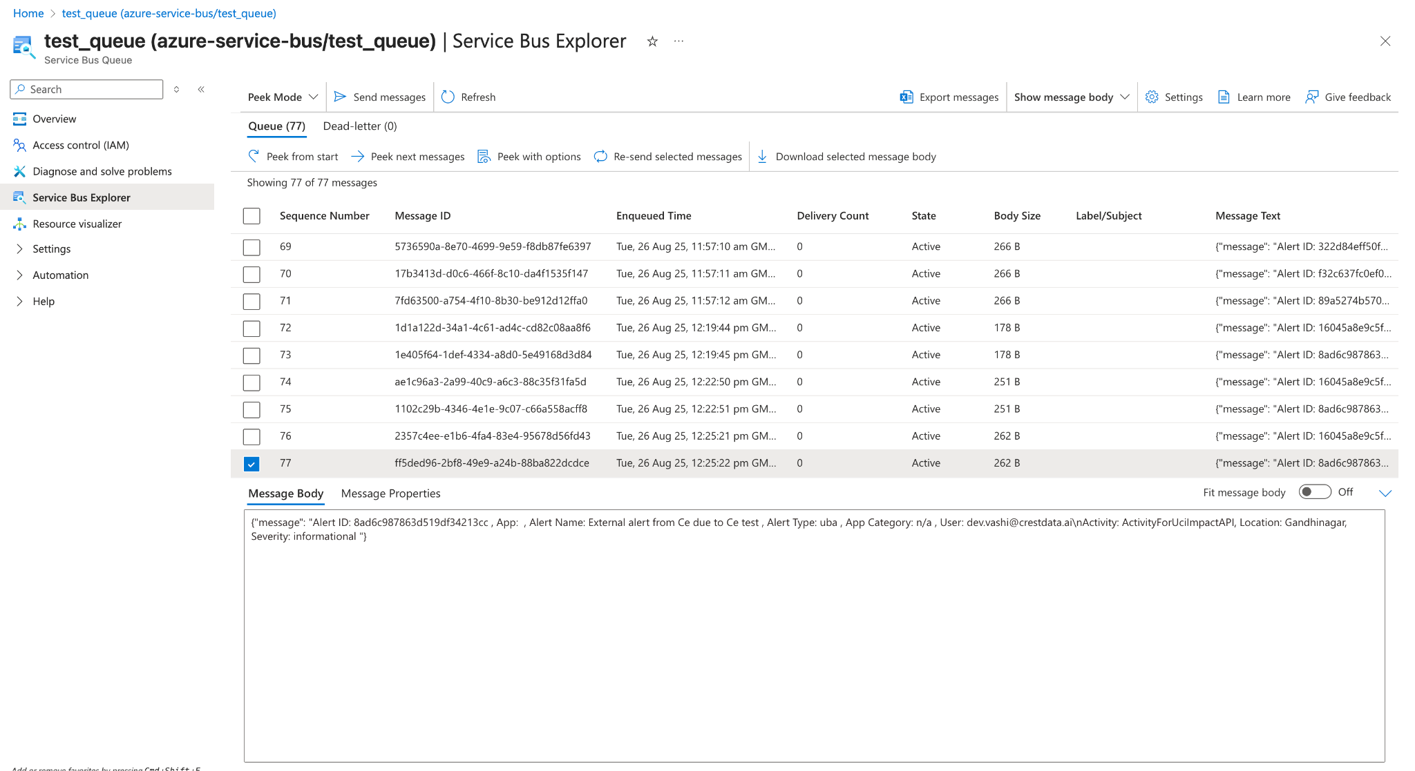The image size is (1415, 771).
Task: Select the Queue (77) tab
Action: (x=276, y=126)
